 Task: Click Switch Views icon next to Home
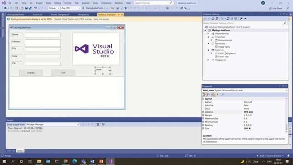click(217, 19)
